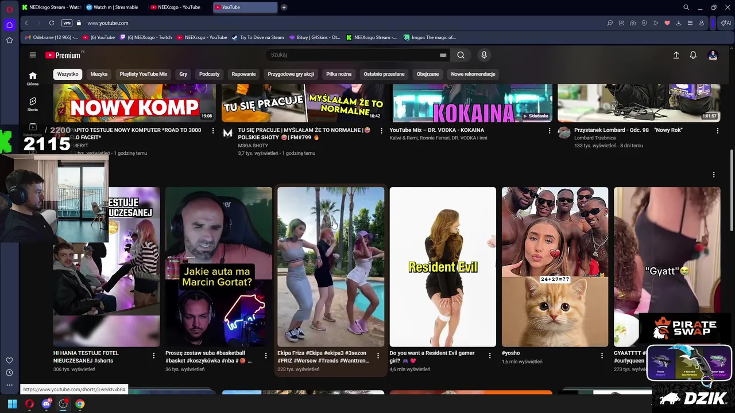Open options for APITO TESTUJE NOWY KOMPUTER video
The height and width of the screenshot is (413, 735).
pos(213,131)
